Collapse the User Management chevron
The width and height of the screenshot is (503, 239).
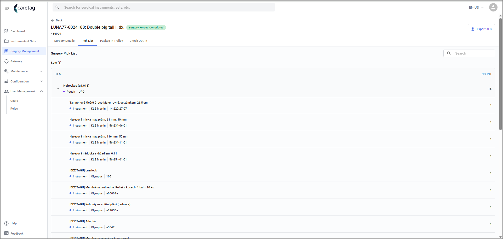pyautogui.click(x=41, y=91)
